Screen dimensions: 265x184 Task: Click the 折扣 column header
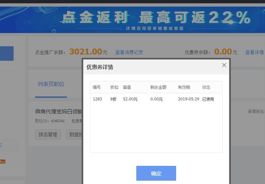pos(114,87)
